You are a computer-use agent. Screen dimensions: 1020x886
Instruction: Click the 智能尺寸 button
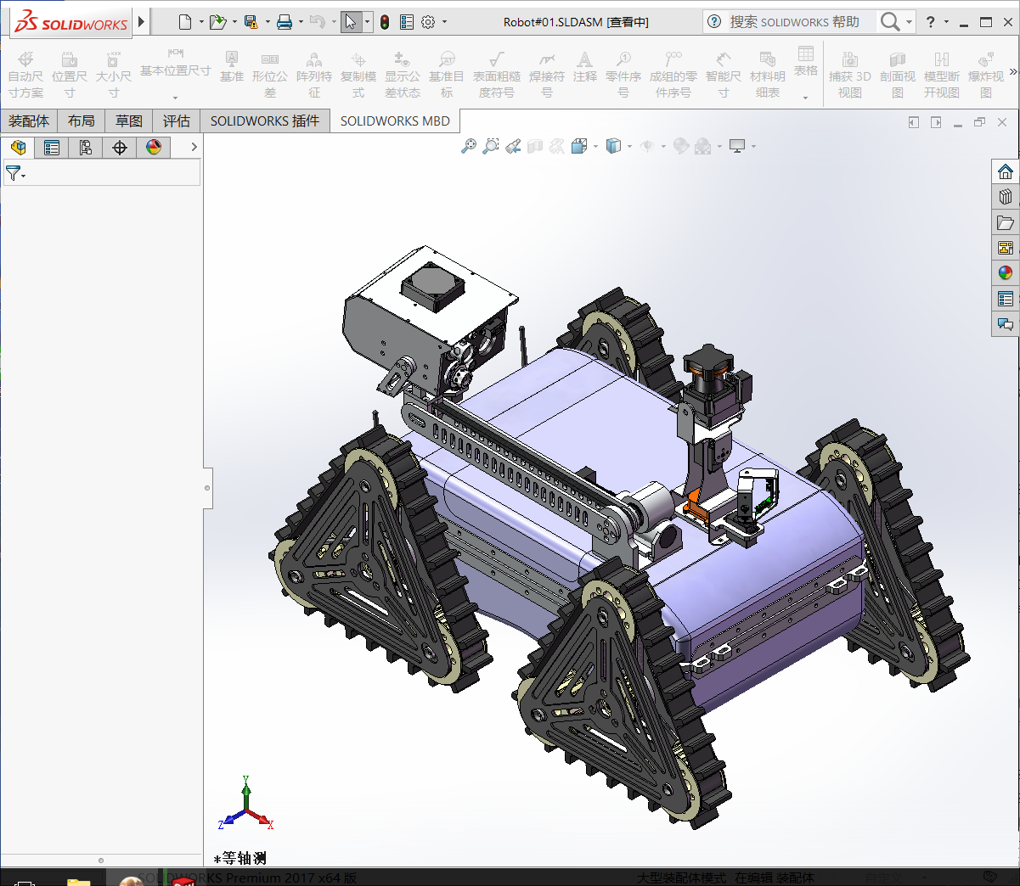[x=723, y=71]
